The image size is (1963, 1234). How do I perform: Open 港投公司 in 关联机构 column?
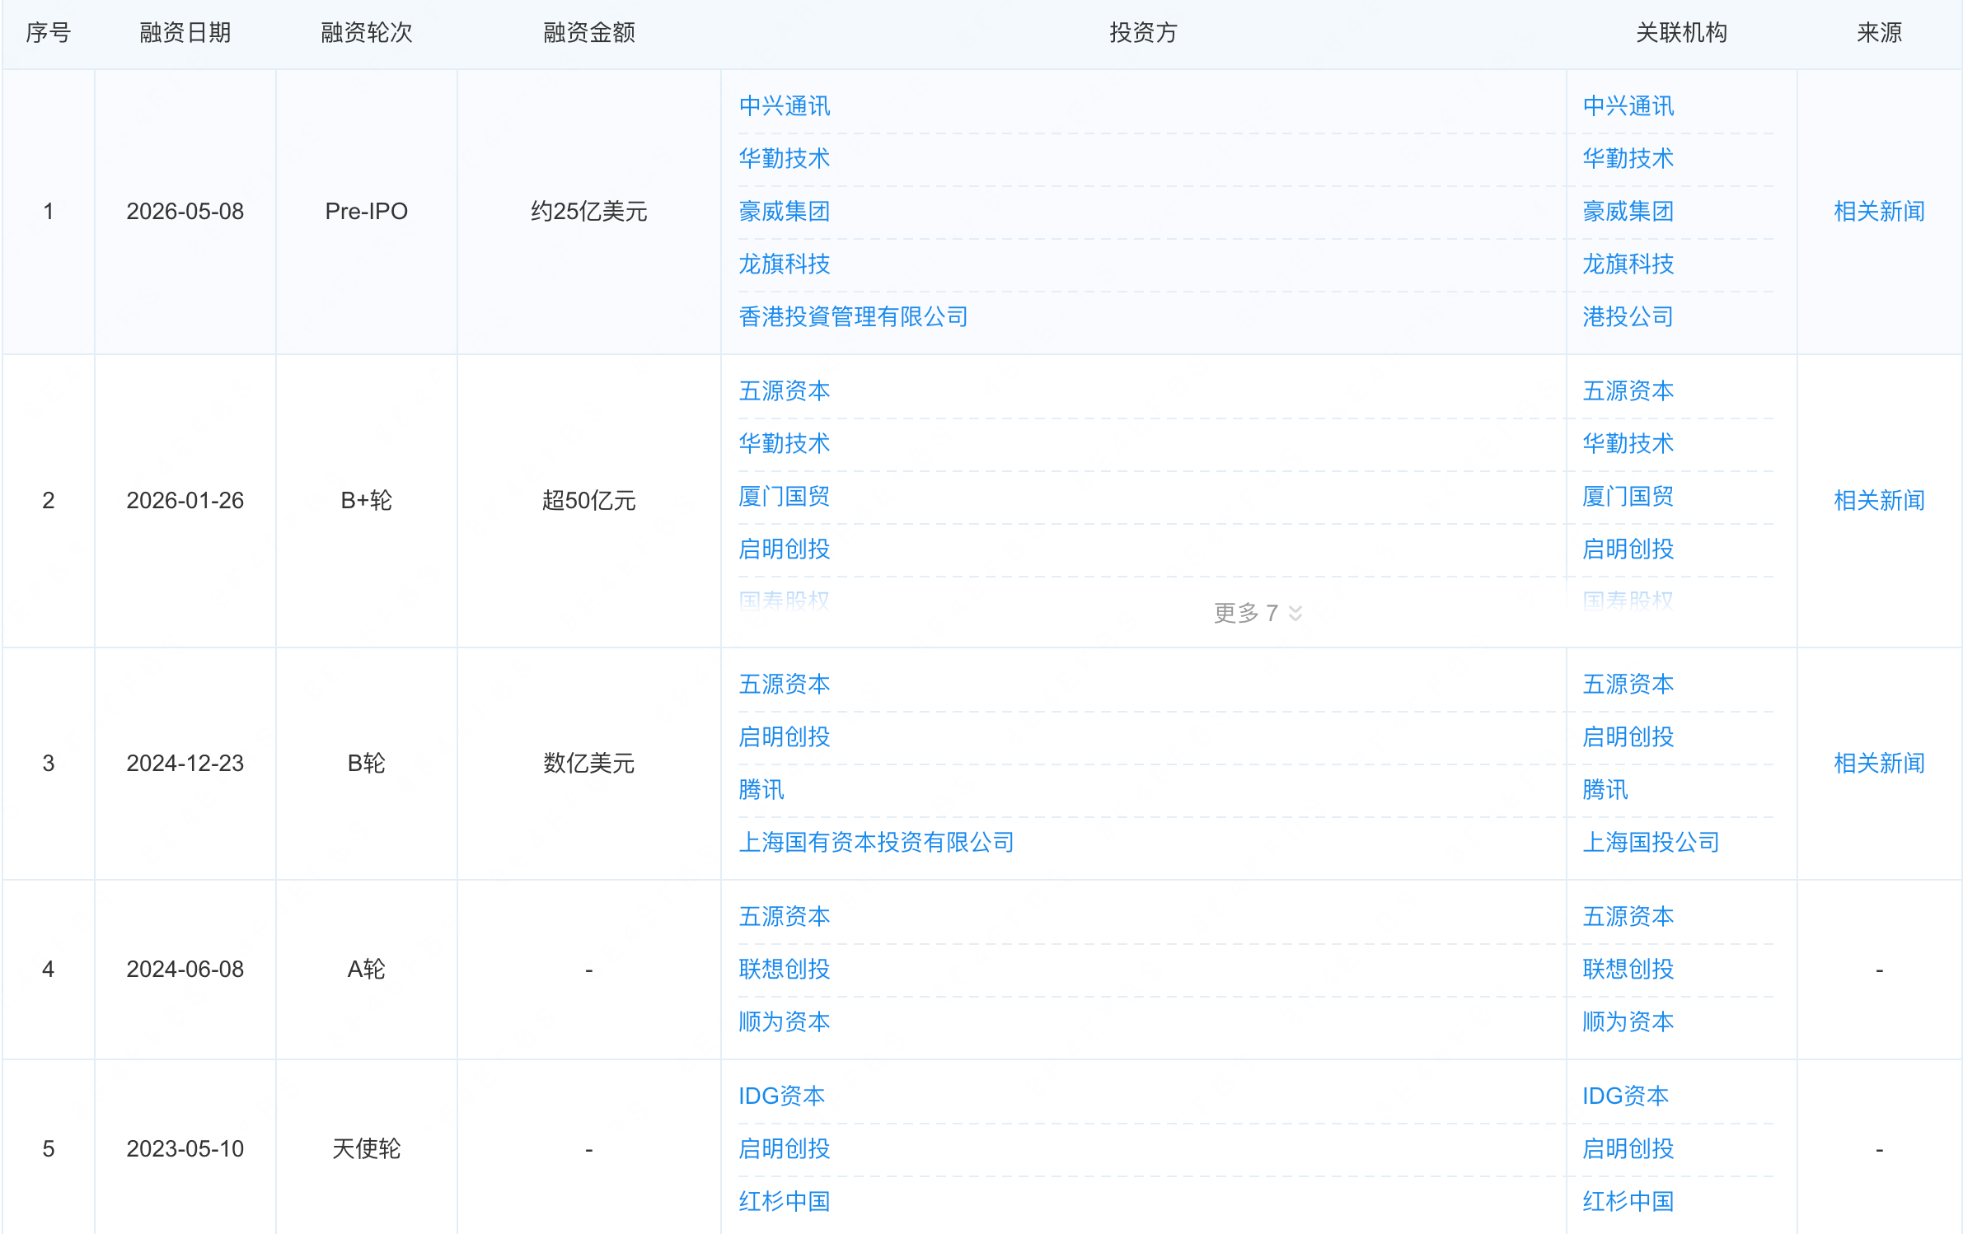click(1628, 317)
